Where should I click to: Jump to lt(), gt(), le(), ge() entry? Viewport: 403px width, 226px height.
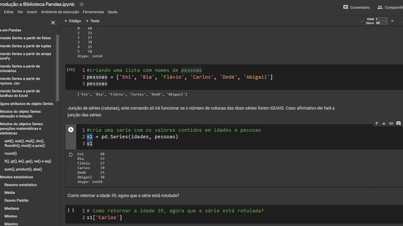pyautogui.click(x=28, y=161)
